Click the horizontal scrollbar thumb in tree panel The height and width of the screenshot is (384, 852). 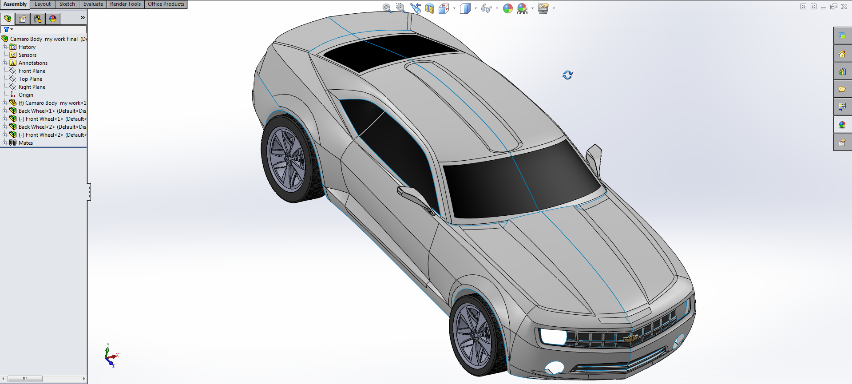pyautogui.click(x=25, y=379)
